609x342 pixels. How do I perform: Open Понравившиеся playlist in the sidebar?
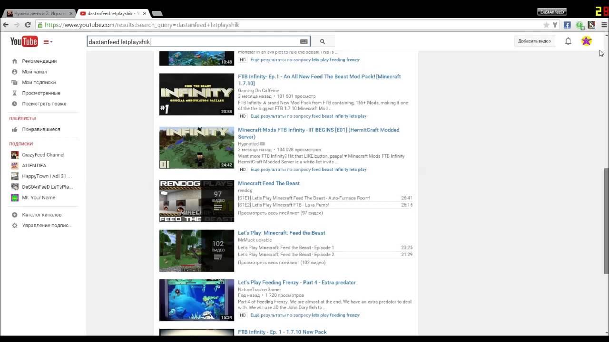coord(41,129)
